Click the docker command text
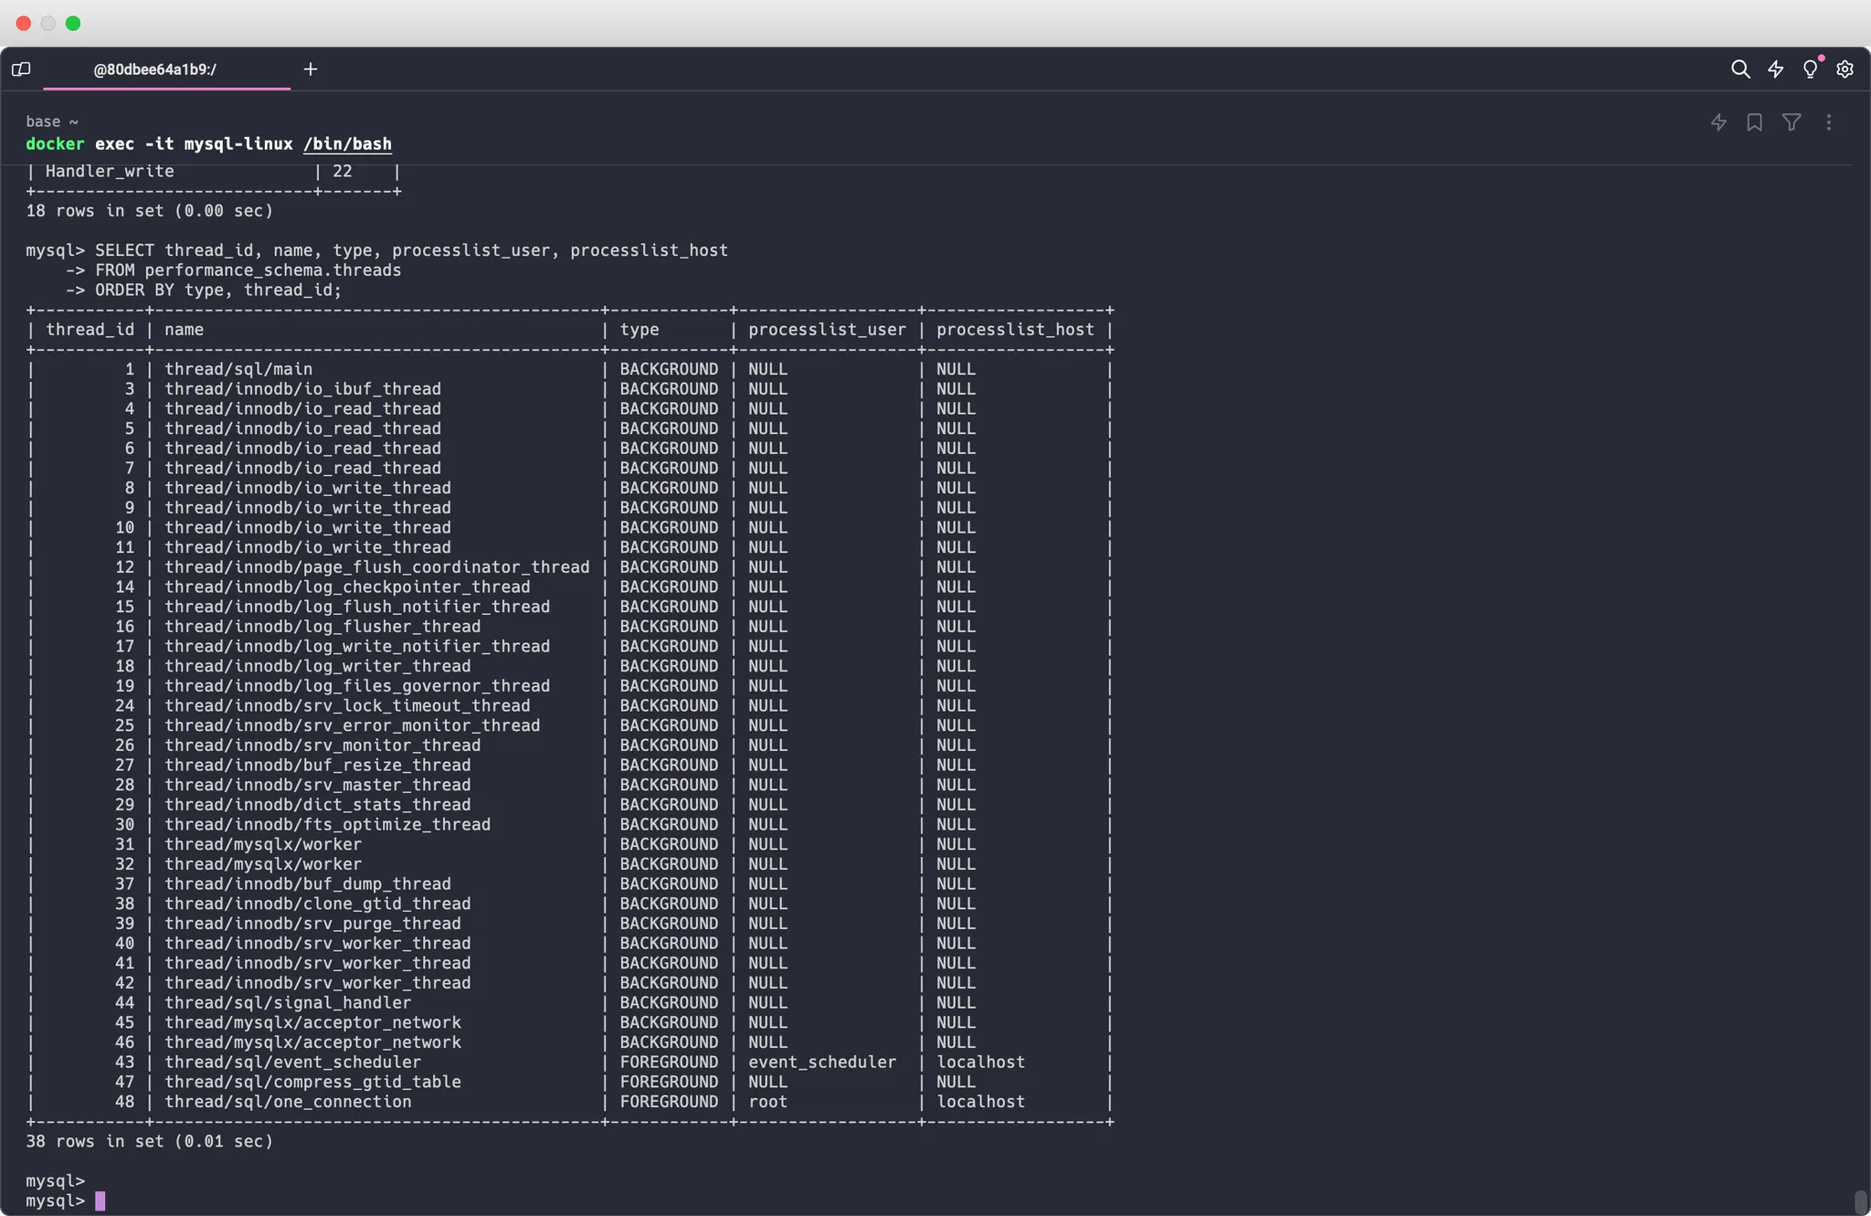Screen dimensions: 1871x1216 point(55,144)
